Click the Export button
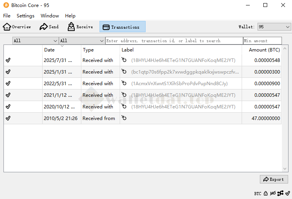 tap(274, 179)
